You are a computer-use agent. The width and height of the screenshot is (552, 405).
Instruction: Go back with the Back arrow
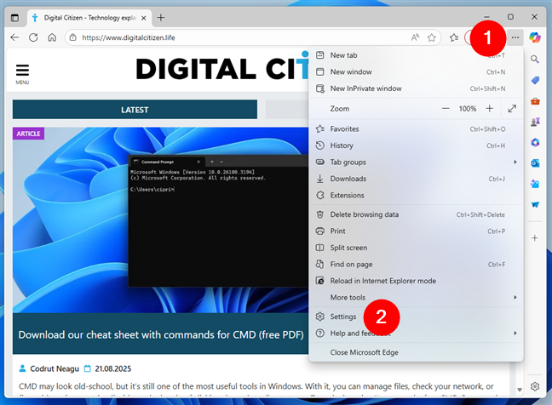tap(14, 37)
